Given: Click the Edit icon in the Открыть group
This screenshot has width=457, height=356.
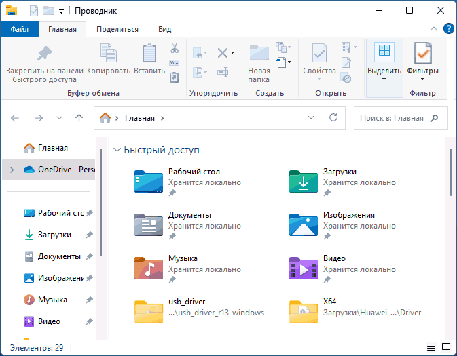Looking at the screenshot, I should [x=346, y=62].
